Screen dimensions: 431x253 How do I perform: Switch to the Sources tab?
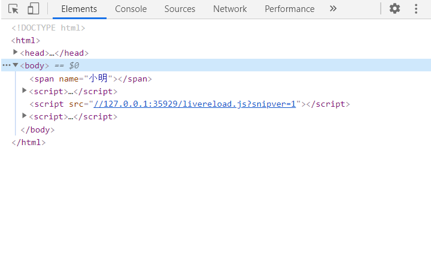click(x=180, y=9)
